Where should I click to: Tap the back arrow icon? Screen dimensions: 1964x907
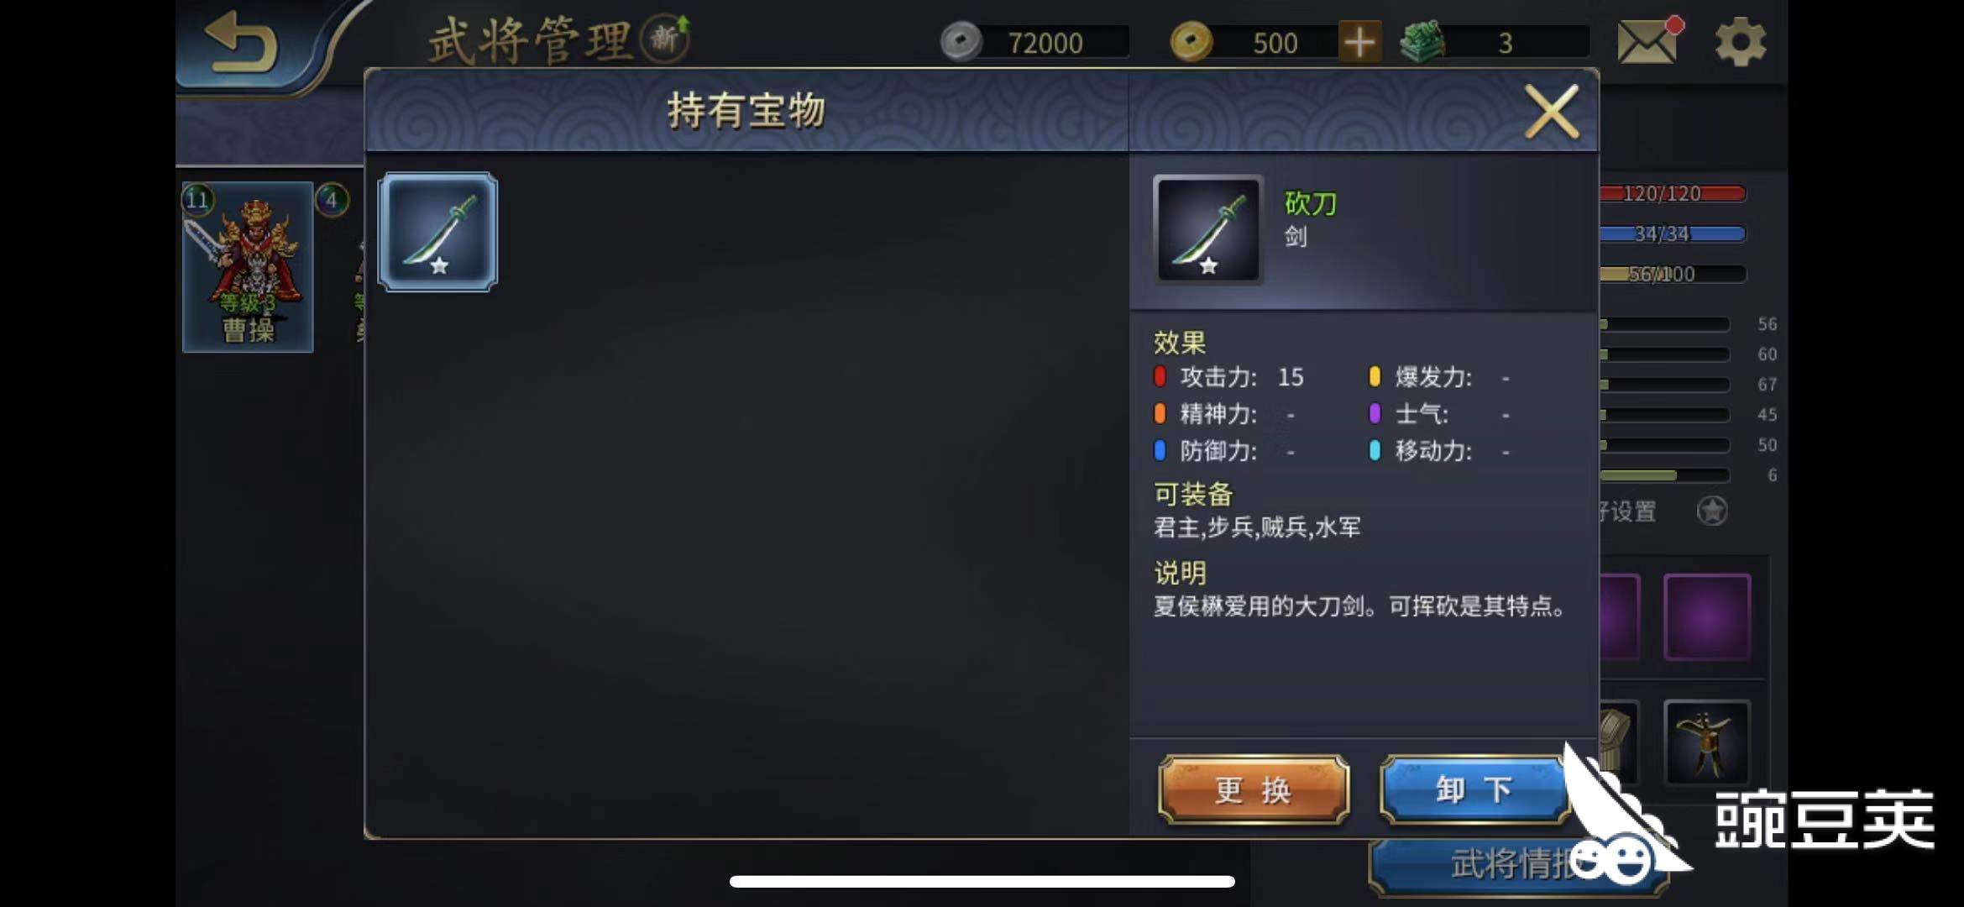[241, 42]
